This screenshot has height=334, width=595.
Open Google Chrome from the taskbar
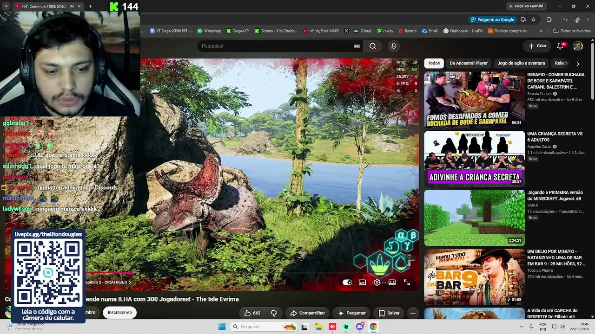[x=373, y=327]
